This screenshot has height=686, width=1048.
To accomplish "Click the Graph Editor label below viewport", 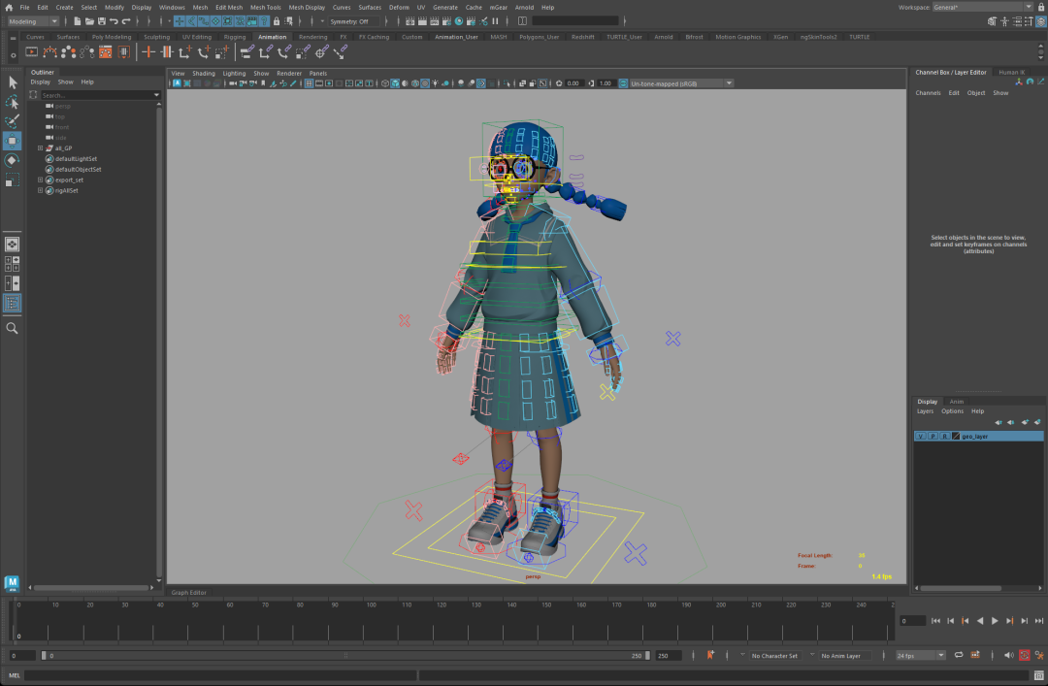I will pyautogui.click(x=189, y=592).
